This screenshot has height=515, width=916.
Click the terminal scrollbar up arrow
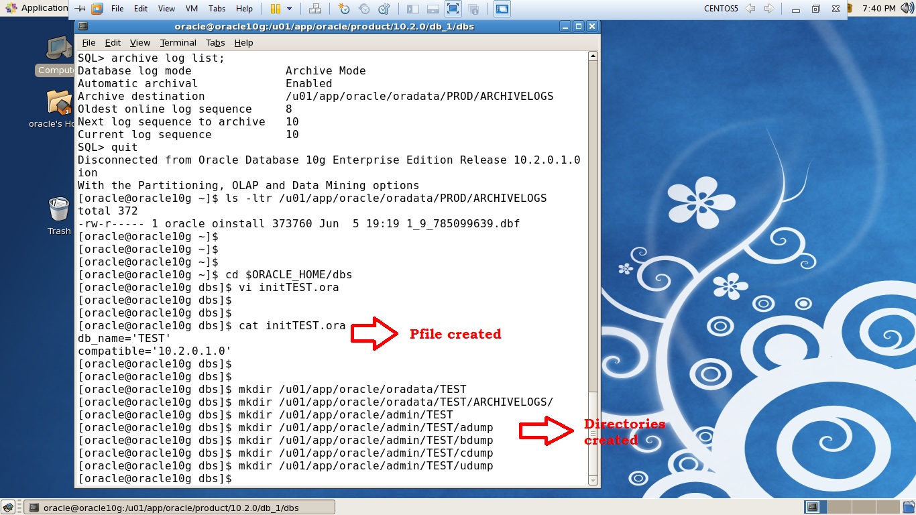coord(593,56)
